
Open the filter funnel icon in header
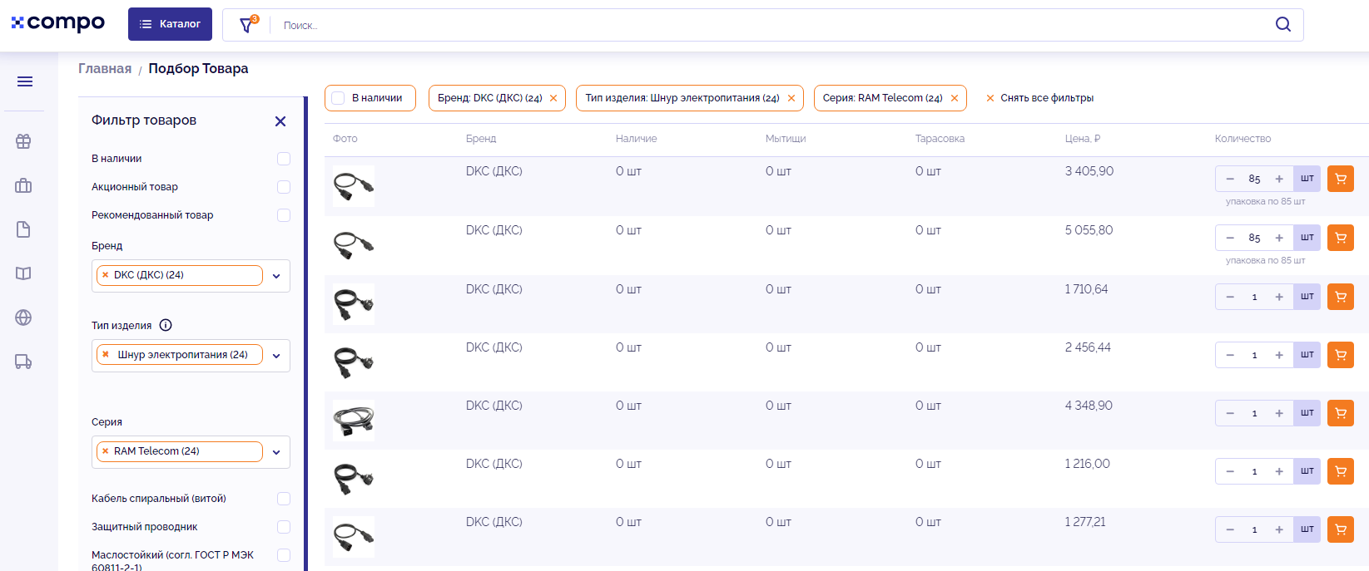tap(246, 25)
